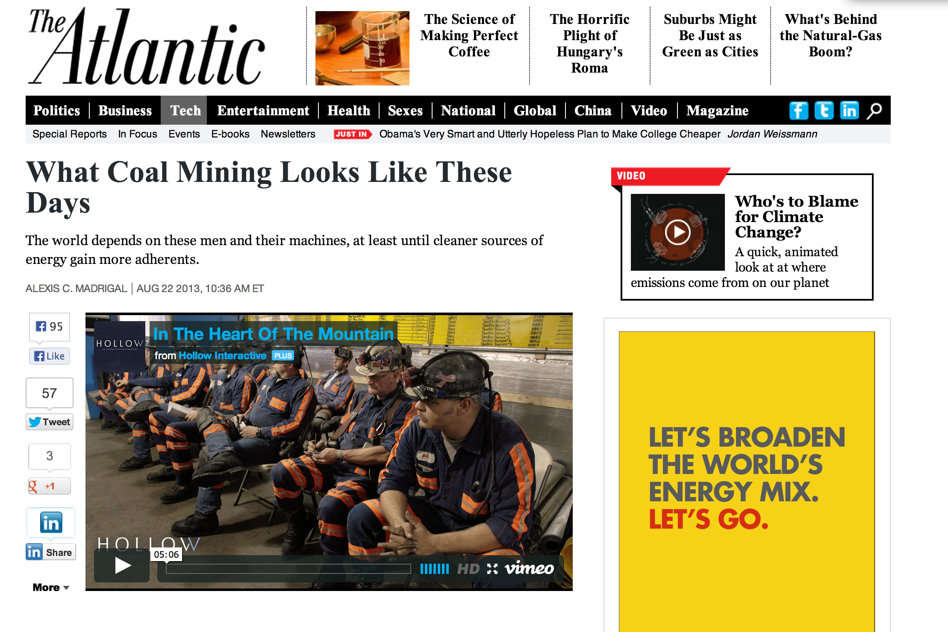Click the Tweet button
The height and width of the screenshot is (632, 948).
[50, 422]
